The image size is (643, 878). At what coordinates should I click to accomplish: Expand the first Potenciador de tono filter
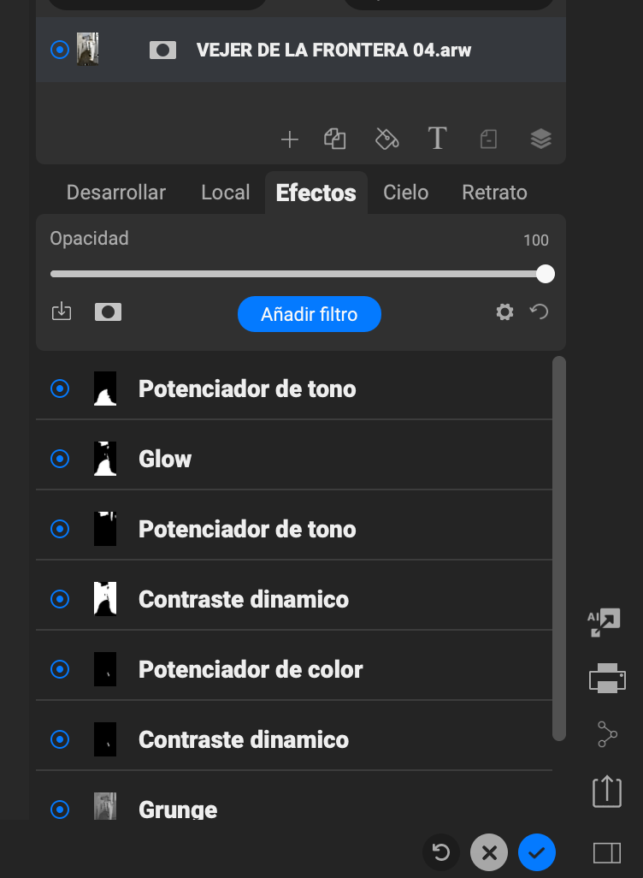(247, 389)
